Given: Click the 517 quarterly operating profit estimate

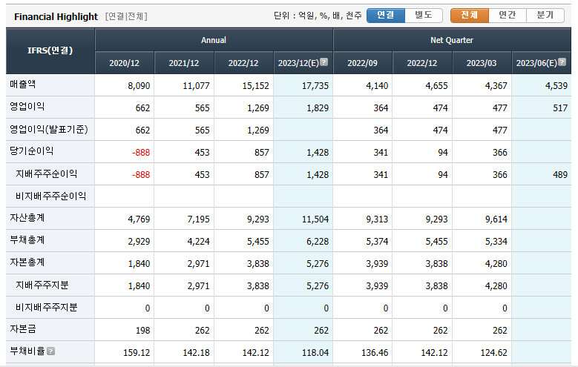Looking at the screenshot, I should 560,108.
